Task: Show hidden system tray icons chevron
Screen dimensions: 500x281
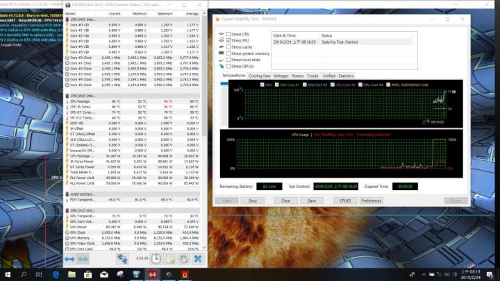Action: click(x=424, y=274)
